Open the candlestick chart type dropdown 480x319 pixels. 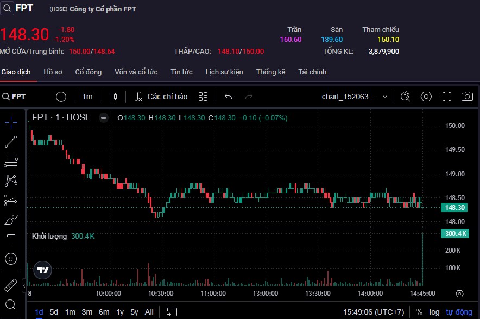point(113,97)
